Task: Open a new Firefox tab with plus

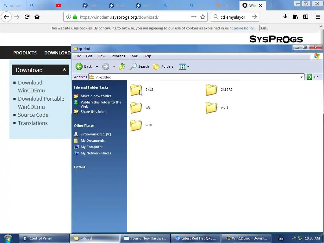Action: tap(271, 5)
